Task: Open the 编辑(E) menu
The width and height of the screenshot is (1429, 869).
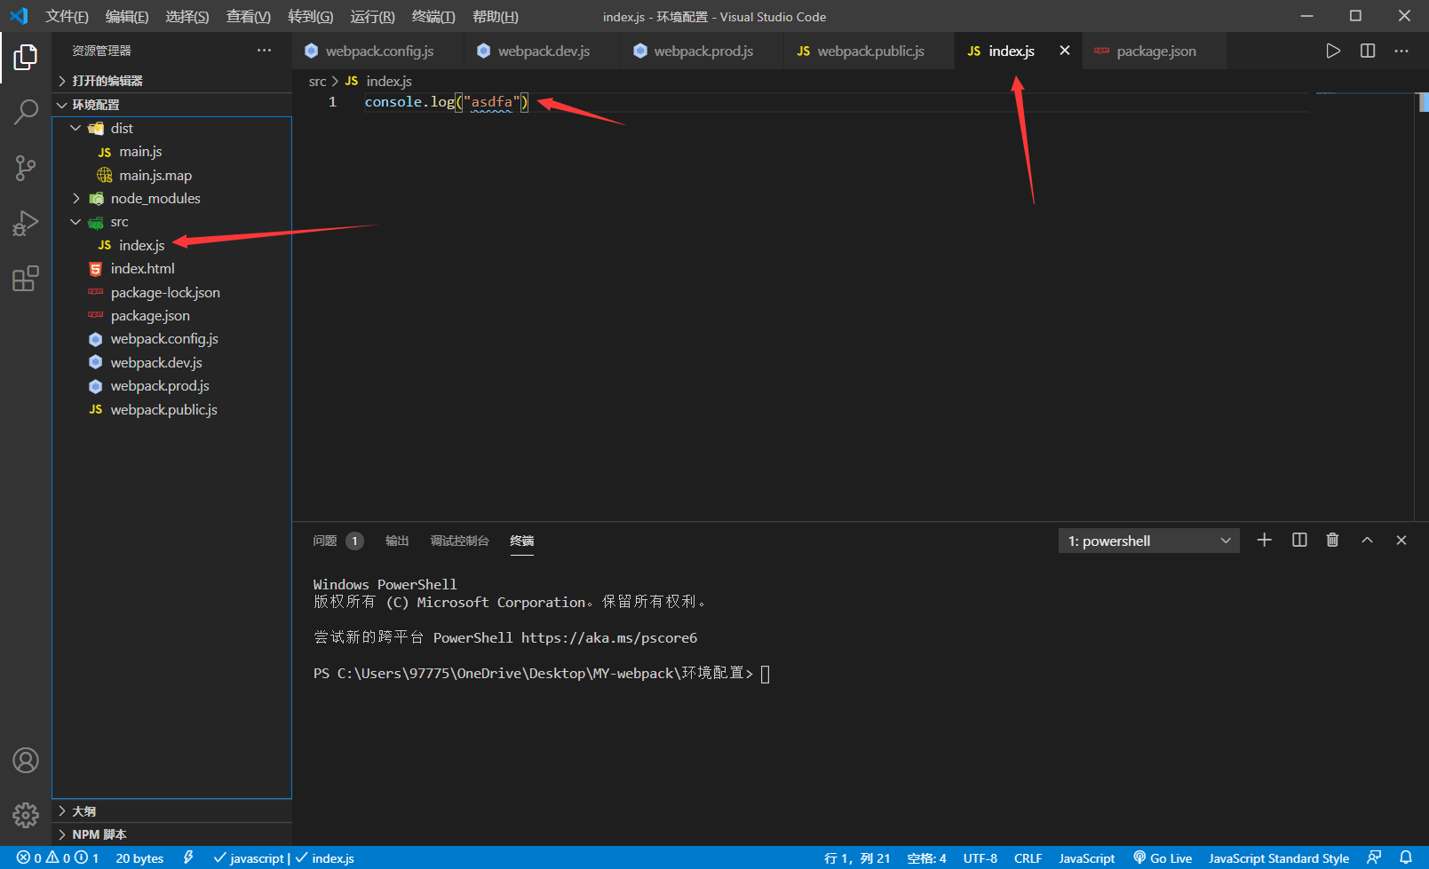Action: tap(127, 17)
